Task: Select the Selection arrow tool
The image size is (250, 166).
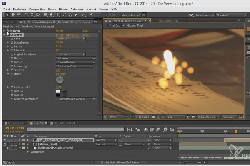Action: (x=7, y=15)
